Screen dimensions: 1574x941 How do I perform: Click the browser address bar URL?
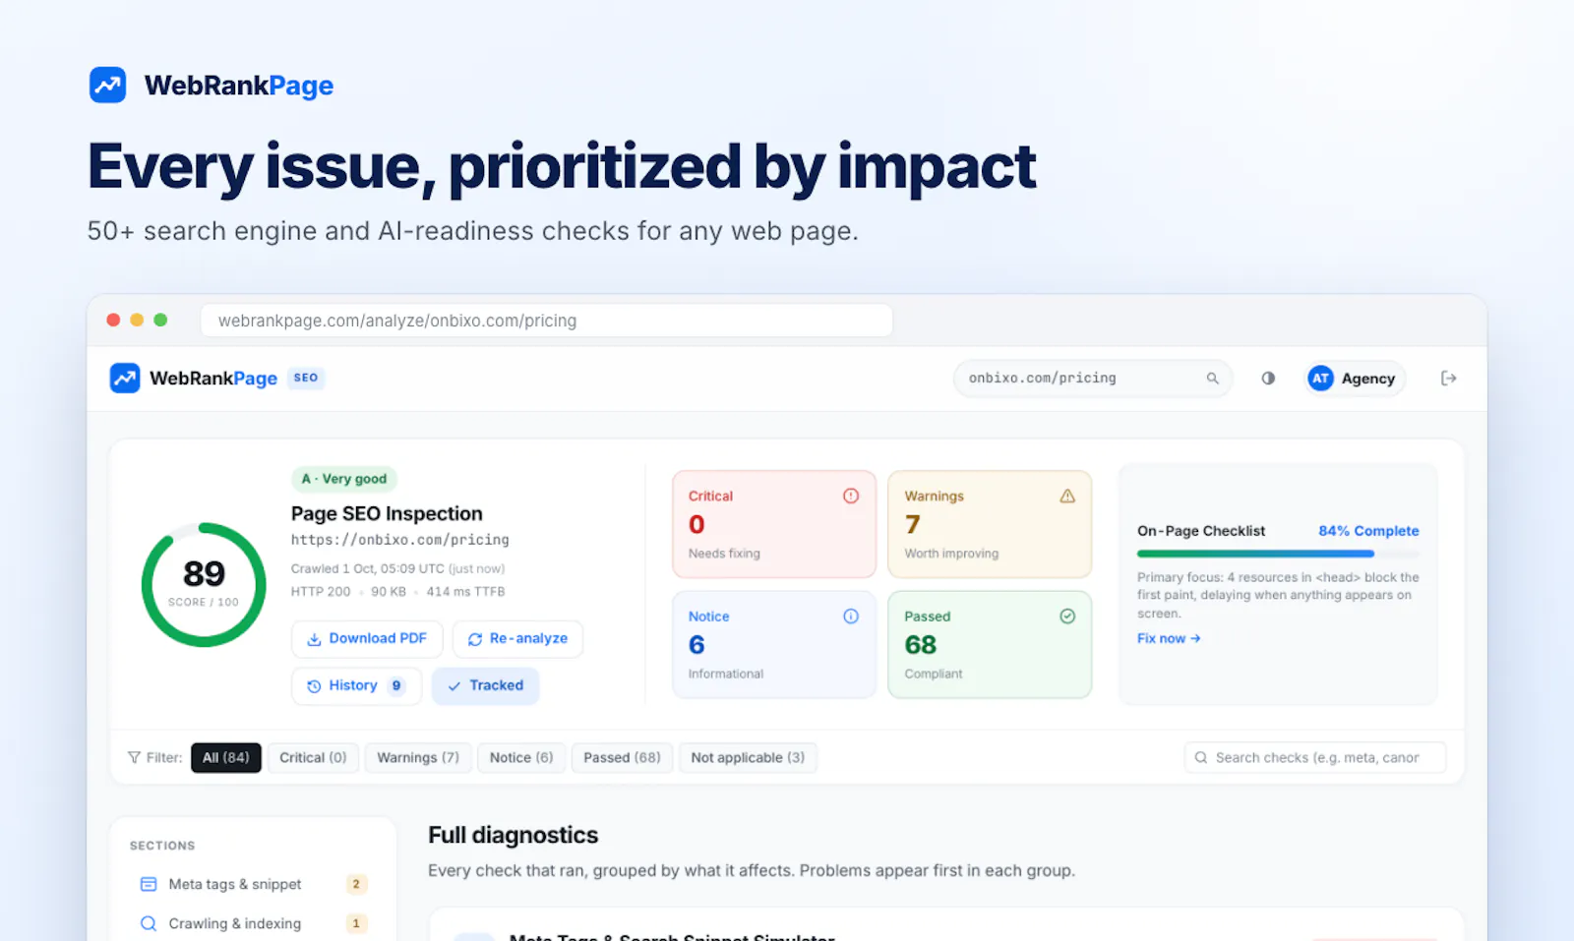click(546, 321)
